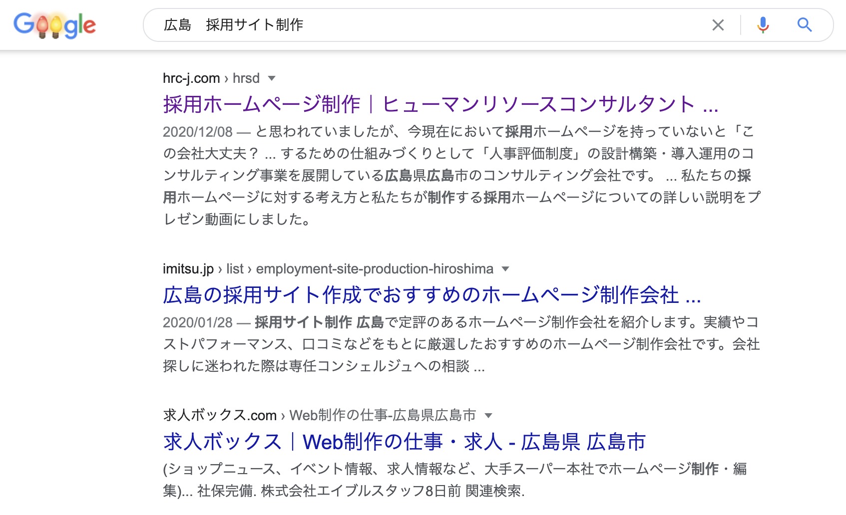Screen dimensions: 846x515
Task: Expand the dropdown arrow beside 求人ボックス.com URL
Action: click(x=488, y=415)
